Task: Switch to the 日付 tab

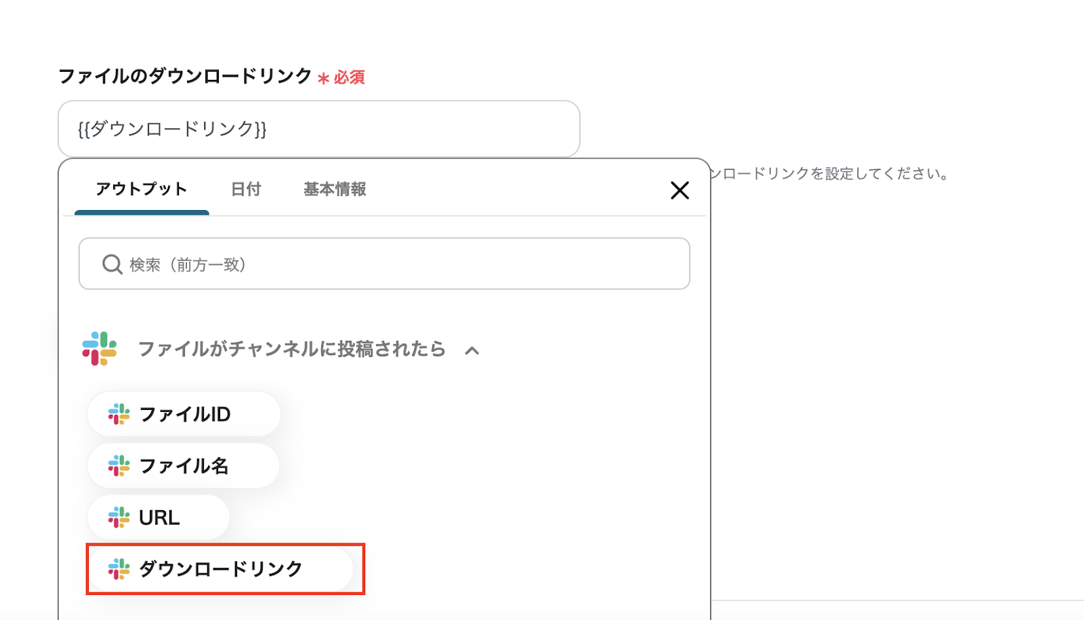Action: click(x=246, y=190)
